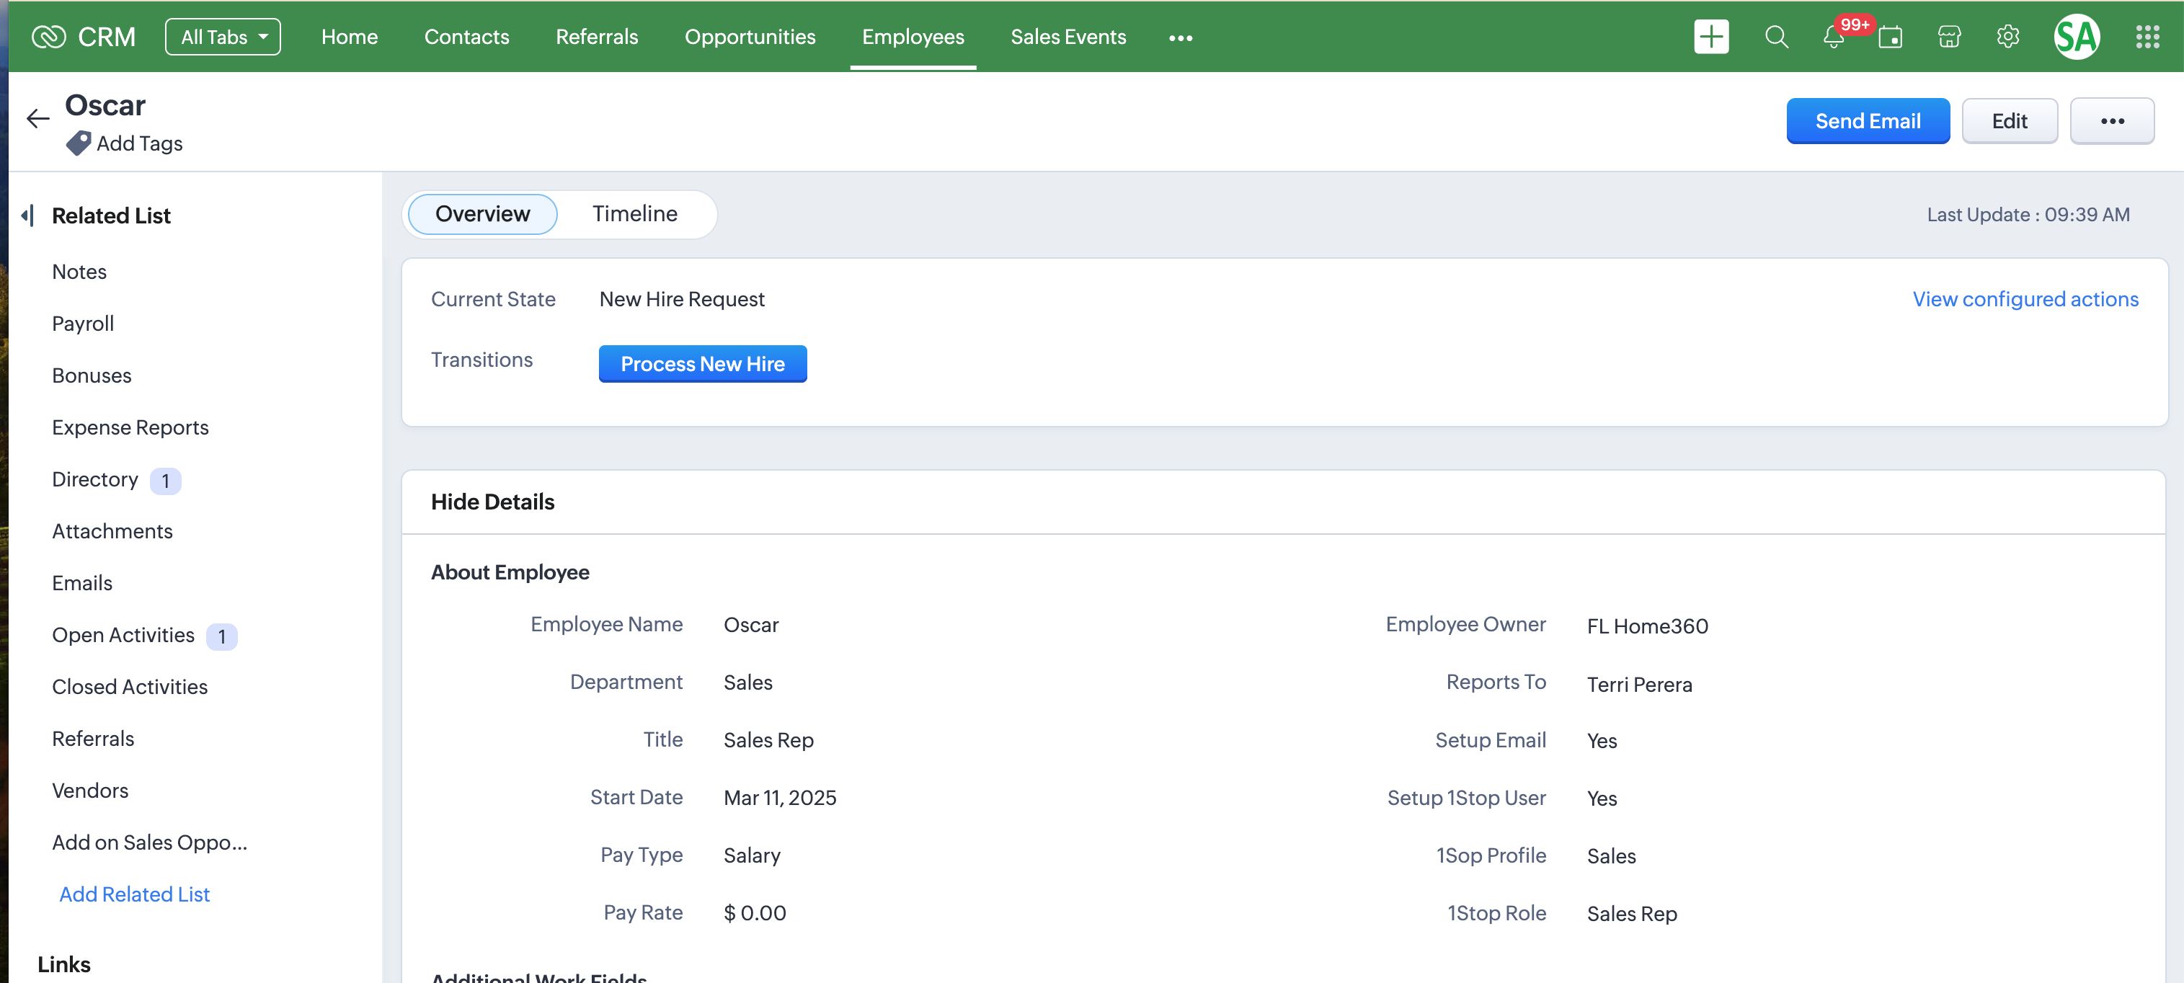Click the Add Tags tag icon
The height and width of the screenshot is (983, 2184).
coord(79,143)
